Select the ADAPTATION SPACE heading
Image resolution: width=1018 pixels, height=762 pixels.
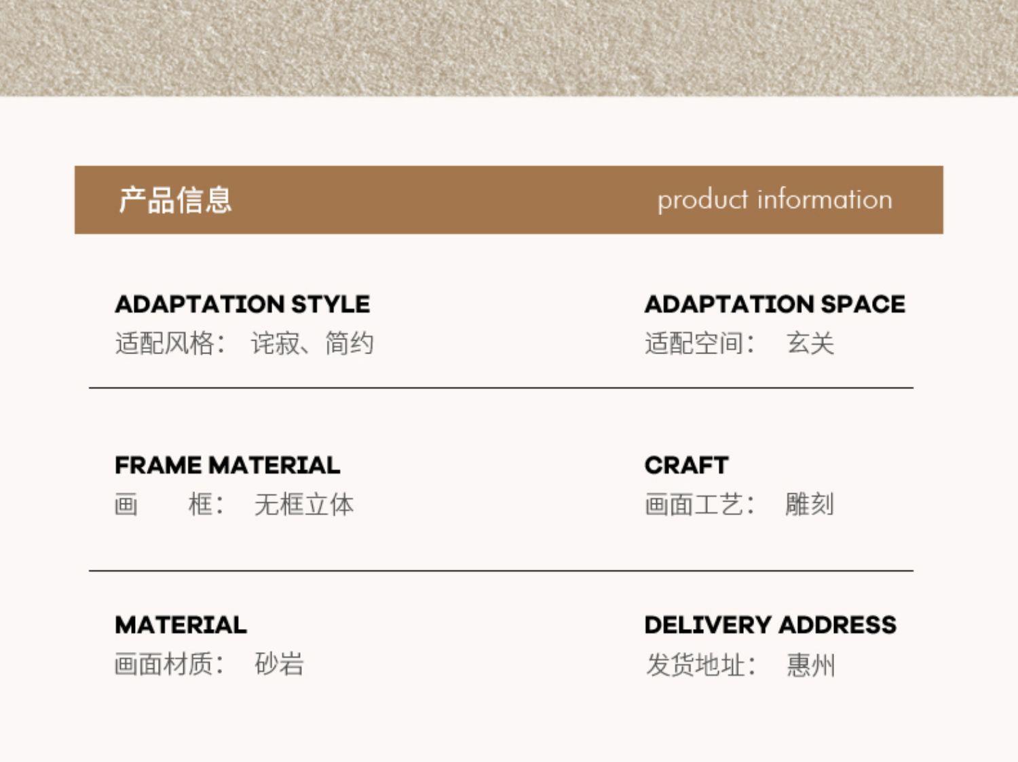pyautogui.click(x=774, y=304)
